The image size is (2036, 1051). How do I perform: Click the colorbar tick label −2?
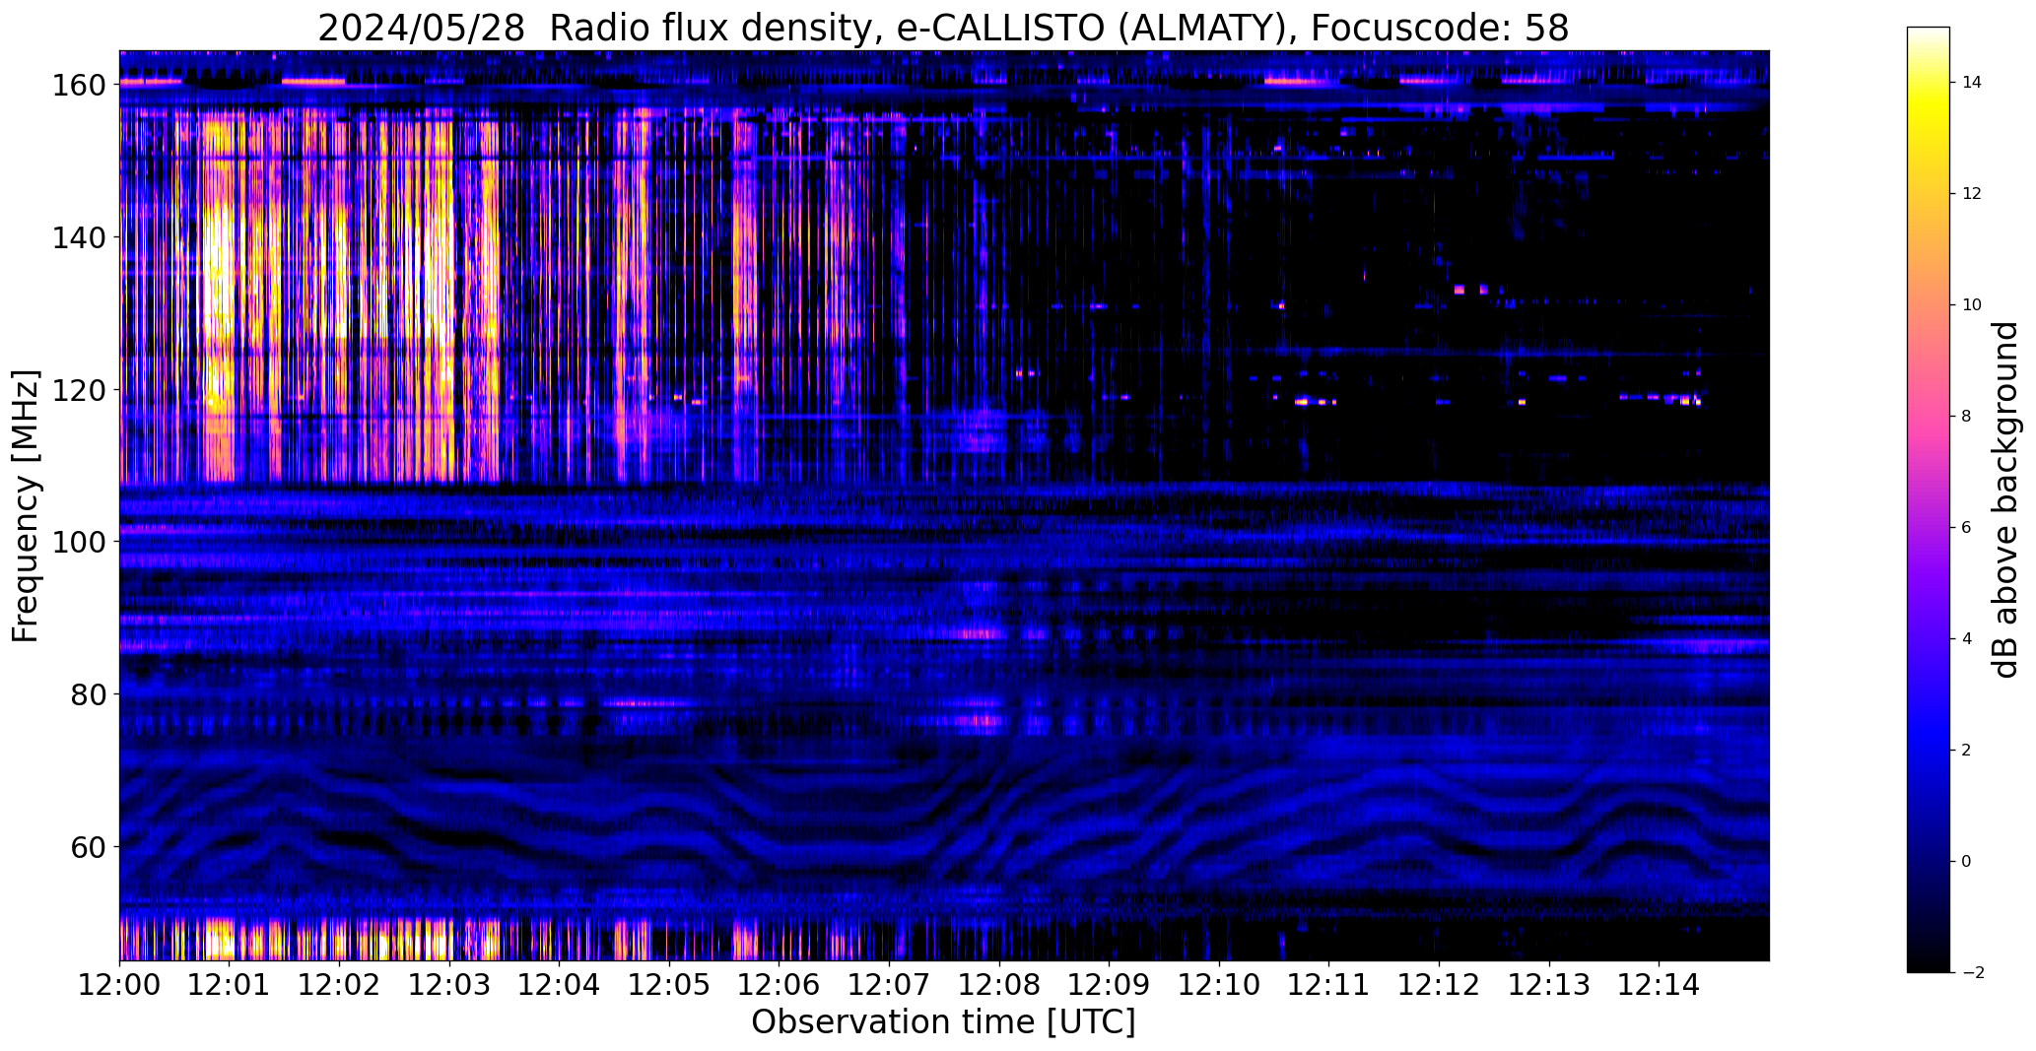tap(1972, 973)
